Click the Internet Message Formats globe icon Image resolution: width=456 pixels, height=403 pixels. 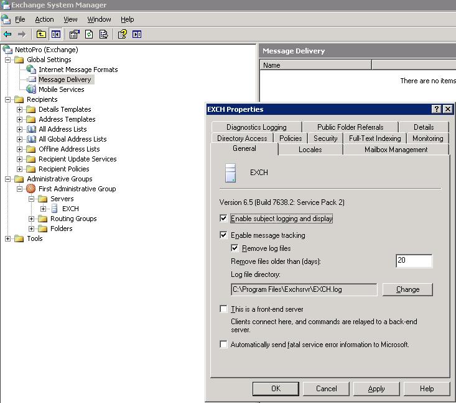point(31,70)
